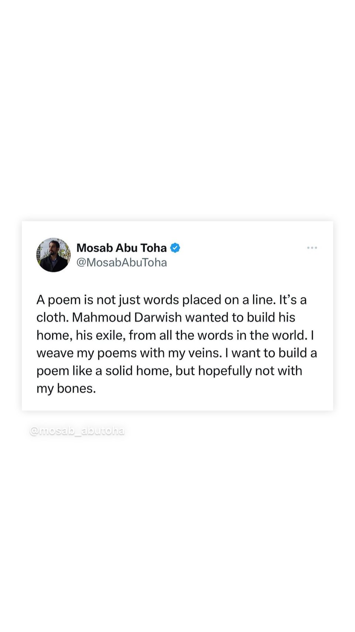
Task: Click the tweet's first line starting 'A poem'
Action: coord(155,300)
